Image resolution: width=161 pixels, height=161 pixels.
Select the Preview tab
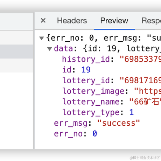(114, 21)
